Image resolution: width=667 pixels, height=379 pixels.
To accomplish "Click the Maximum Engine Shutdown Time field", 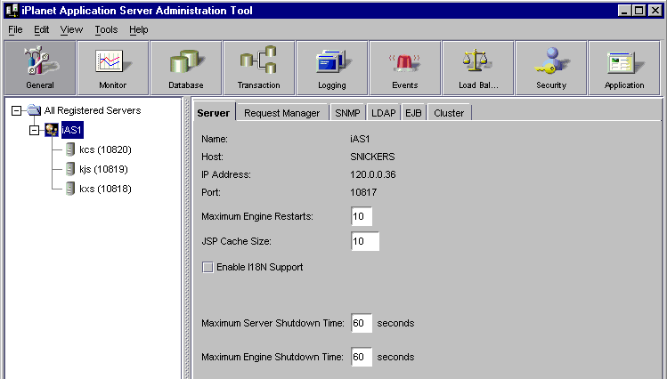I will (x=362, y=357).
